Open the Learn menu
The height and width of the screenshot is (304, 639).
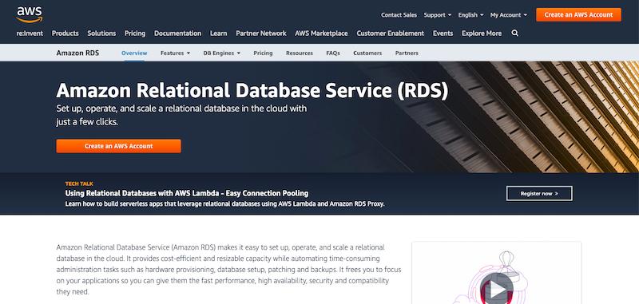218,34
